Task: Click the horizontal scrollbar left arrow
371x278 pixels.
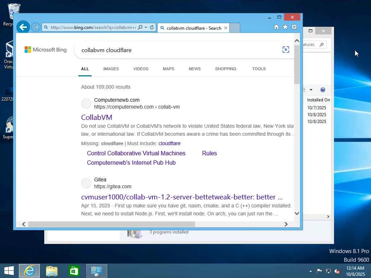Action: coord(24,224)
